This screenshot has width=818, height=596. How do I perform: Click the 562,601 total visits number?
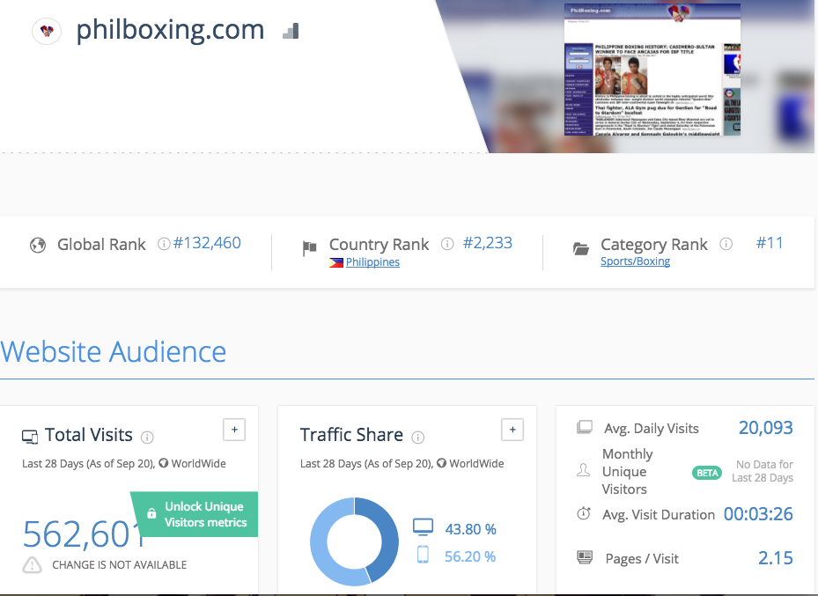pos(84,534)
